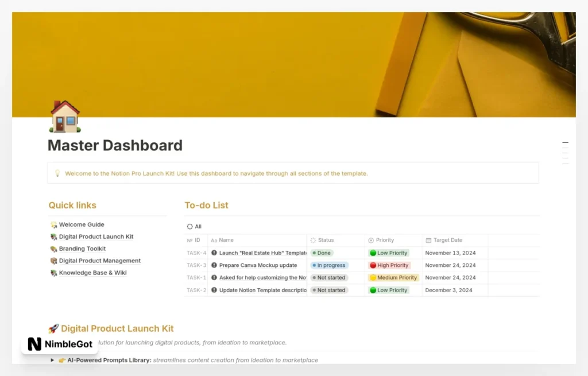Click the Not started status in TASK-1 row

tap(329, 277)
